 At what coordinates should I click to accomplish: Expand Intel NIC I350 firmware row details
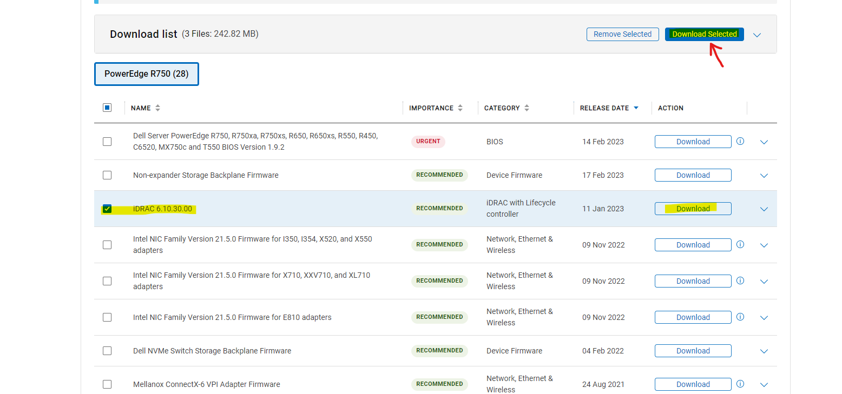click(x=764, y=245)
